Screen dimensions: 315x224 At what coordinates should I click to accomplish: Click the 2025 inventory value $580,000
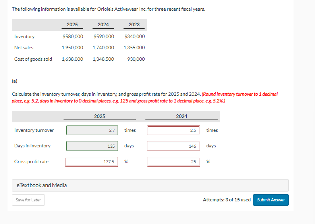pos(73,37)
